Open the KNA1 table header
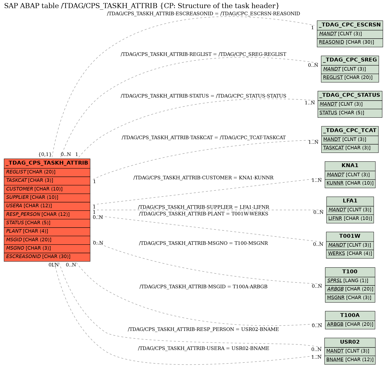 click(350, 166)
